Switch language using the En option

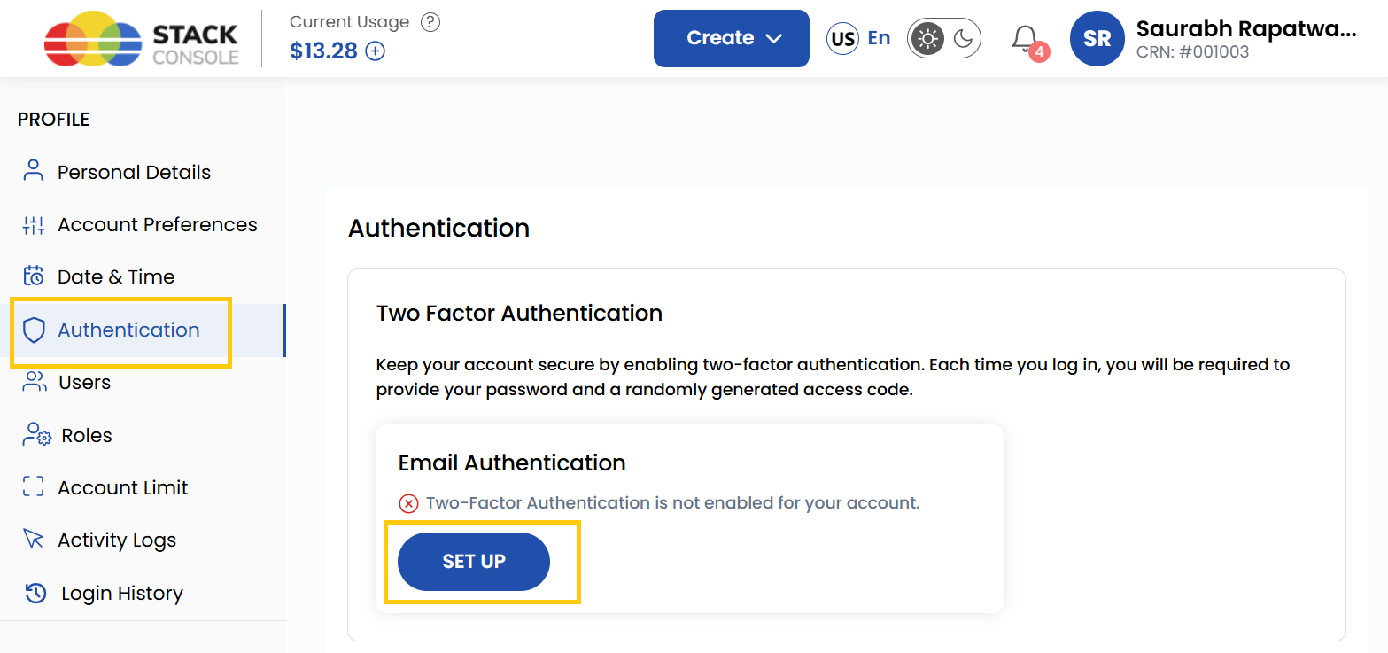879,37
